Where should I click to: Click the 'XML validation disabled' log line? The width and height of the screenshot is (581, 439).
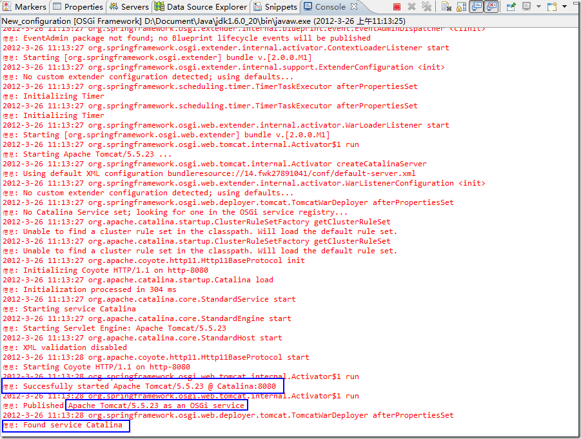[65, 347]
